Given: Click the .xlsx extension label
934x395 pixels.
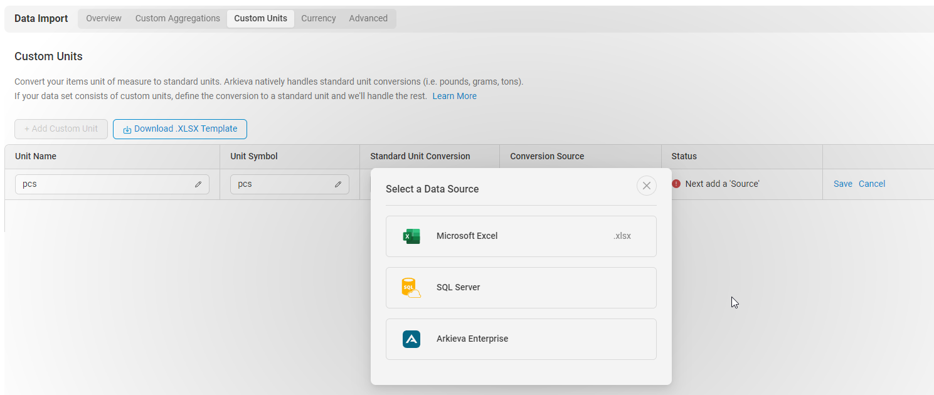Looking at the screenshot, I should pyautogui.click(x=622, y=236).
